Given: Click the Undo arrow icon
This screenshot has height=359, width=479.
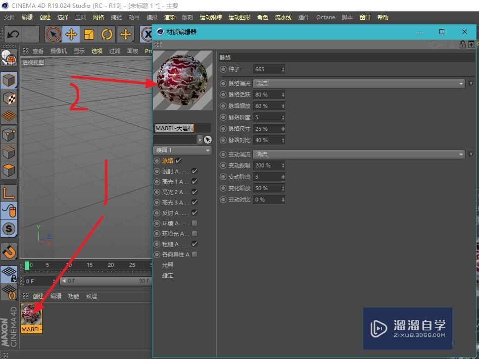Looking at the screenshot, I should tap(13, 34).
